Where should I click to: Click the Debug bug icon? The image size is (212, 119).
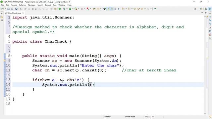(64, 9)
